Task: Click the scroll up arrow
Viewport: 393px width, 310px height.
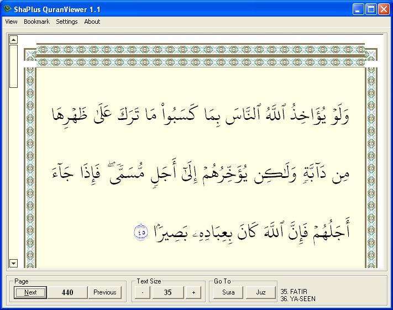Action: pyautogui.click(x=13, y=40)
